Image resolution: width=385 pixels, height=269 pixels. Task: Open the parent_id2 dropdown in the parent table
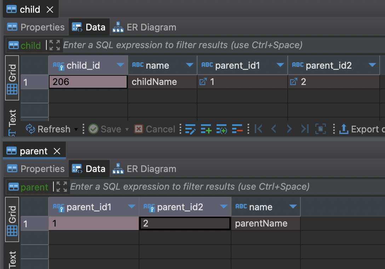pos(223,207)
